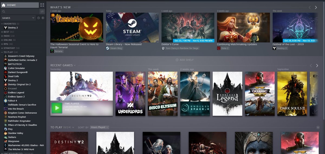Viewport: 325px width, 154px height.
Task: Open the GAMES filter dropdown
Action: click(x=18, y=18)
